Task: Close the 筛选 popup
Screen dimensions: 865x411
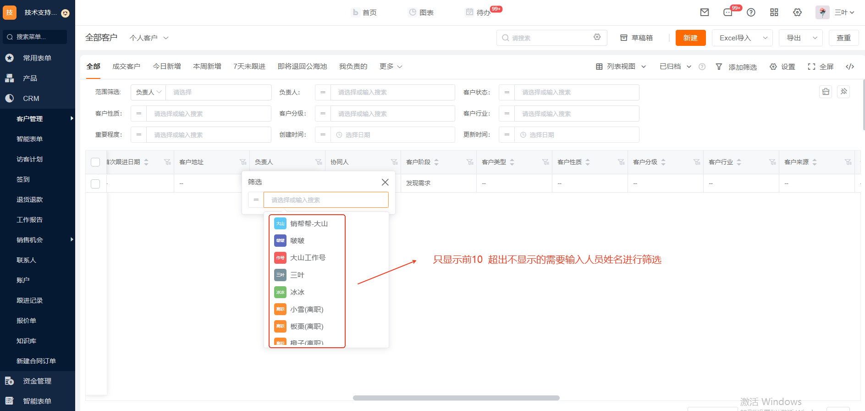Action: click(385, 182)
